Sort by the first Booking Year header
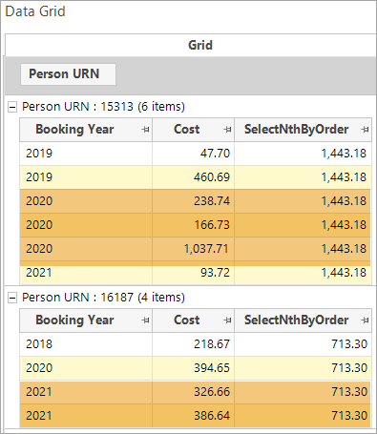The width and height of the screenshot is (377, 434). coord(74,130)
